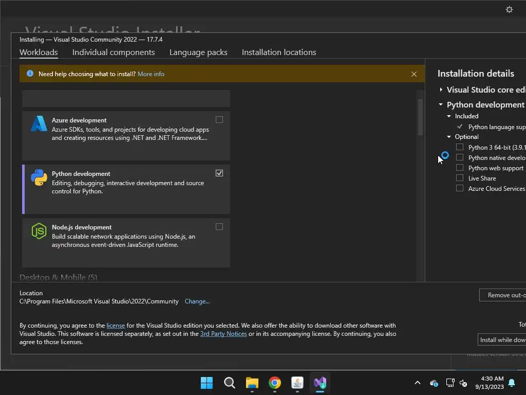Open Google Chrome from the taskbar
The height and width of the screenshot is (395, 526).
(x=275, y=383)
